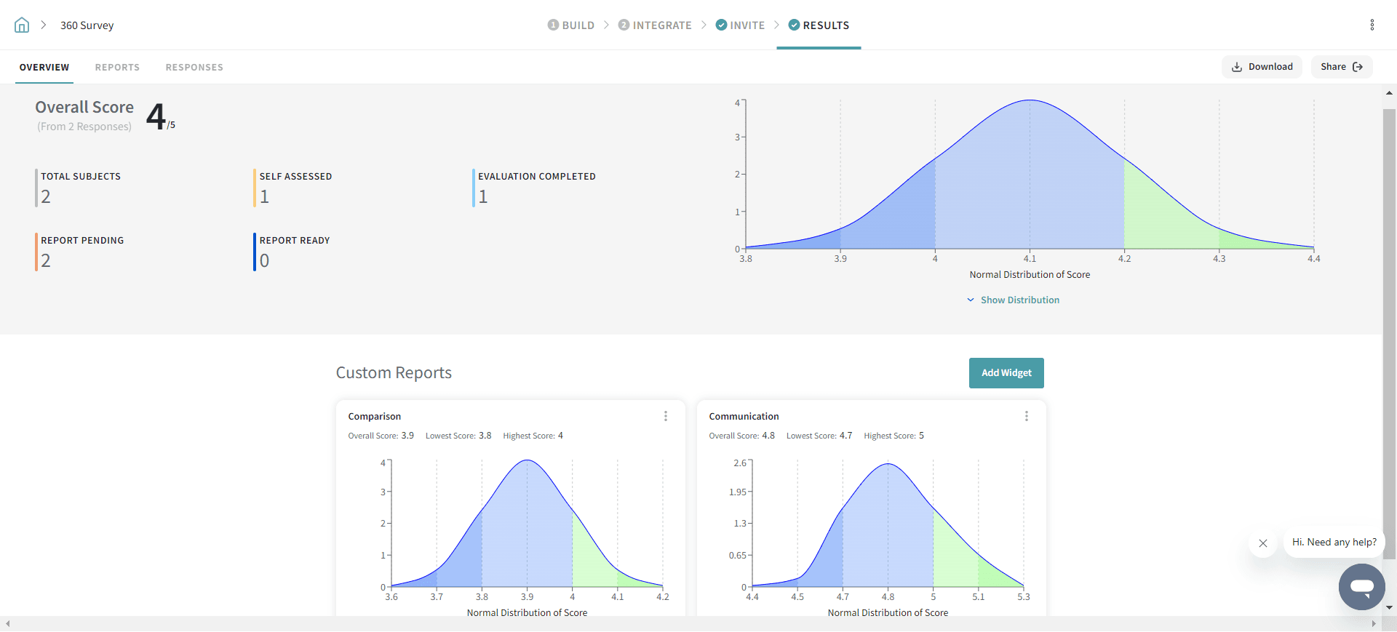The width and height of the screenshot is (1397, 632).
Task: Expand Show Distribution
Action: (x=1013, y=300)
